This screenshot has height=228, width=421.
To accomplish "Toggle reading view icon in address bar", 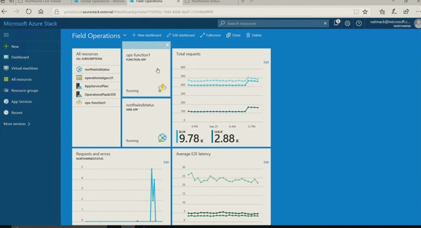I will [356, 12].
